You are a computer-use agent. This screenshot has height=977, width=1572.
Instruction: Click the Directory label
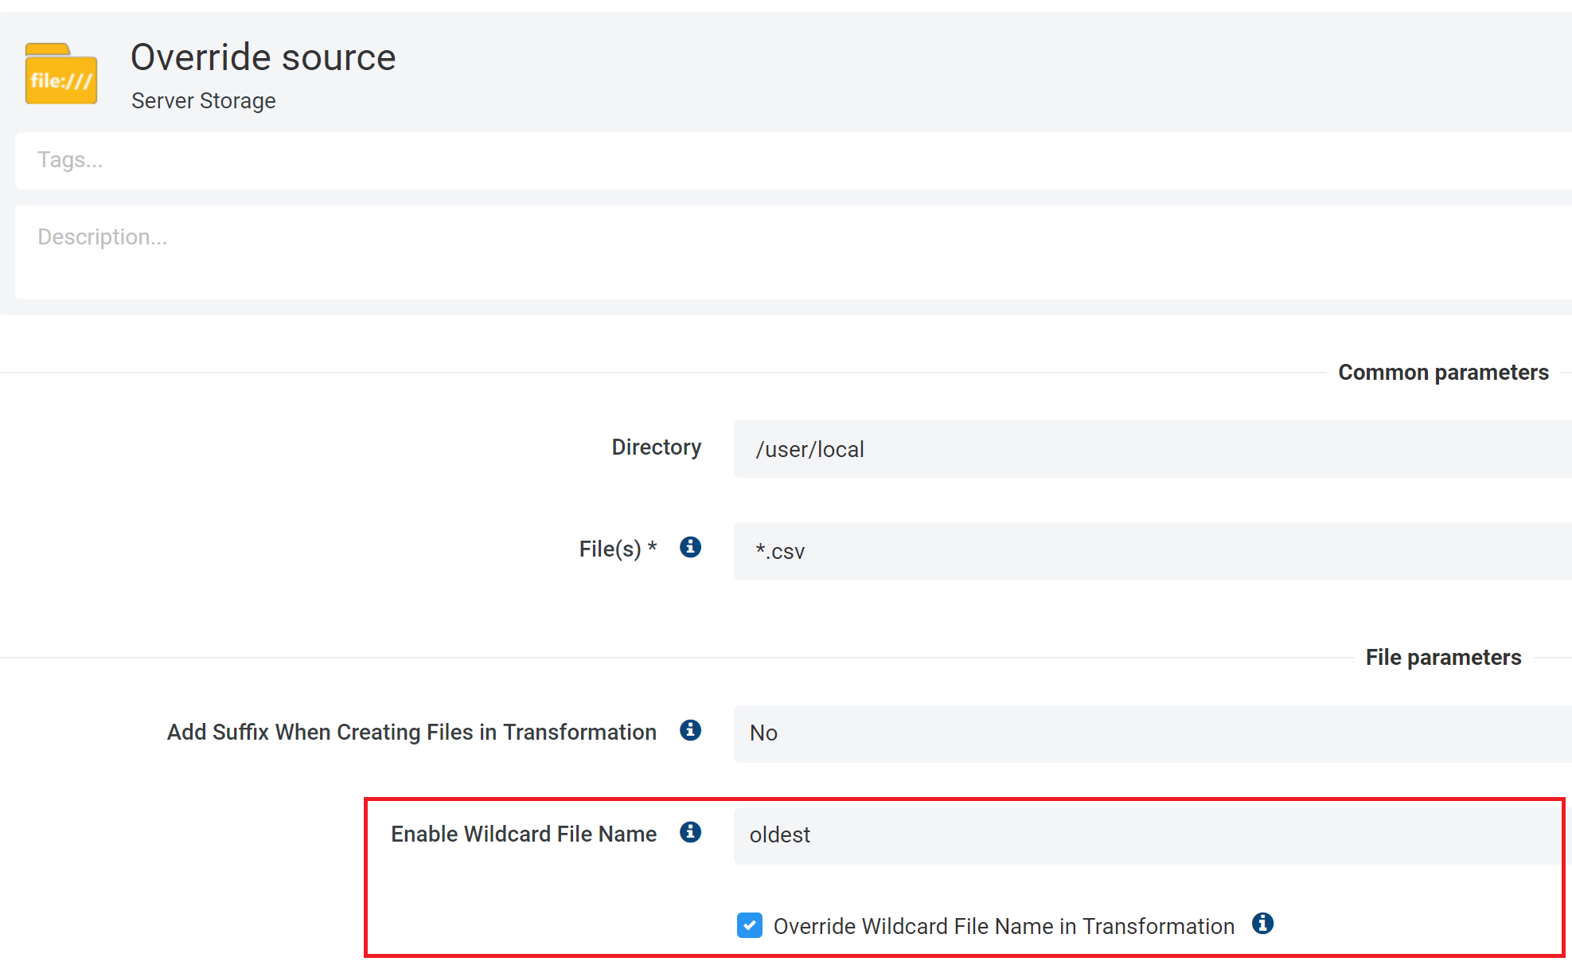(656, 447)
